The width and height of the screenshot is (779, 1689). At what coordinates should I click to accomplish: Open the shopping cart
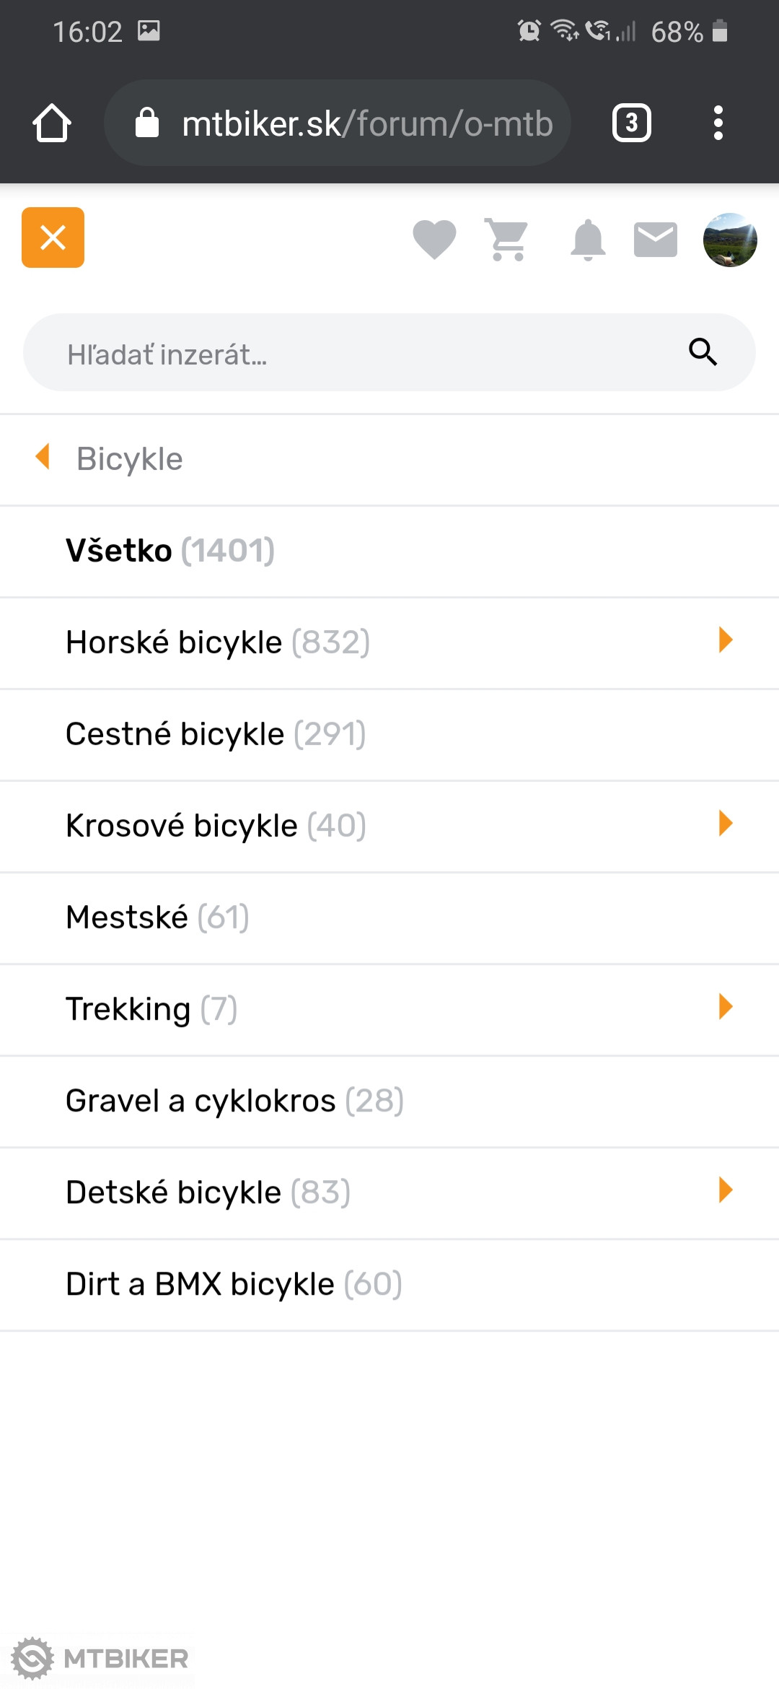508,239
